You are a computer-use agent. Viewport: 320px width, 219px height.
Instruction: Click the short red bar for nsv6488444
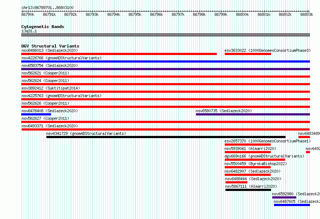tap(236, 182)
